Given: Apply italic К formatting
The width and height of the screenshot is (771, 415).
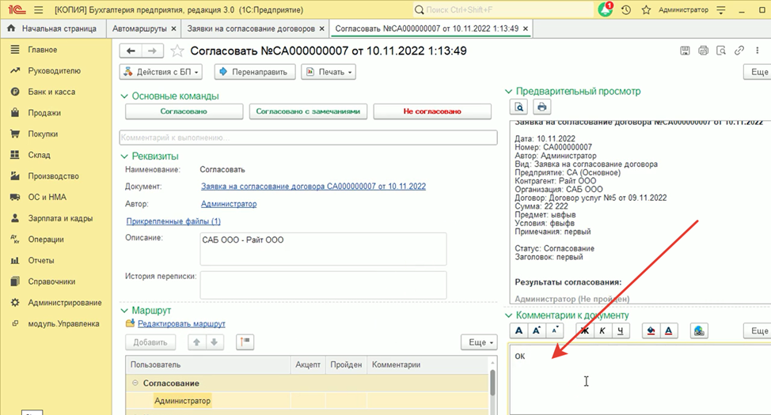Looking at the screenshot, I should point(602,331).
